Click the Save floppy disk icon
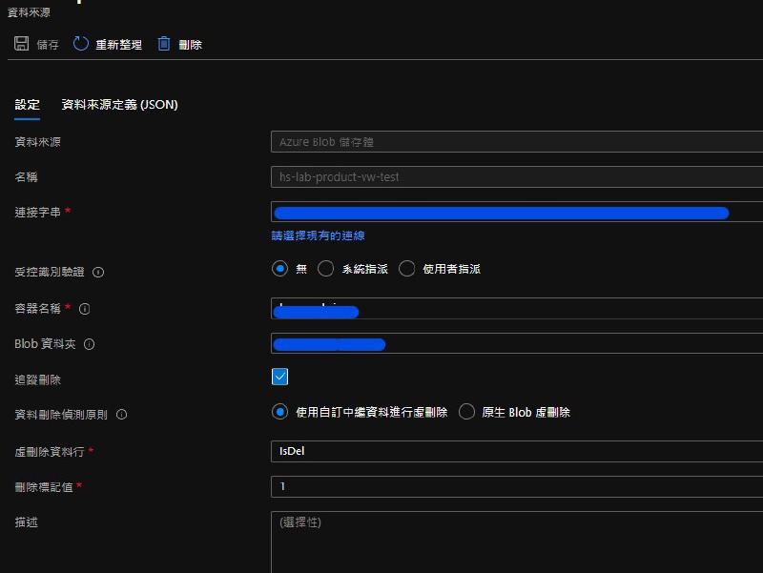This screenshot has width=763, height=573. point(22,44)
